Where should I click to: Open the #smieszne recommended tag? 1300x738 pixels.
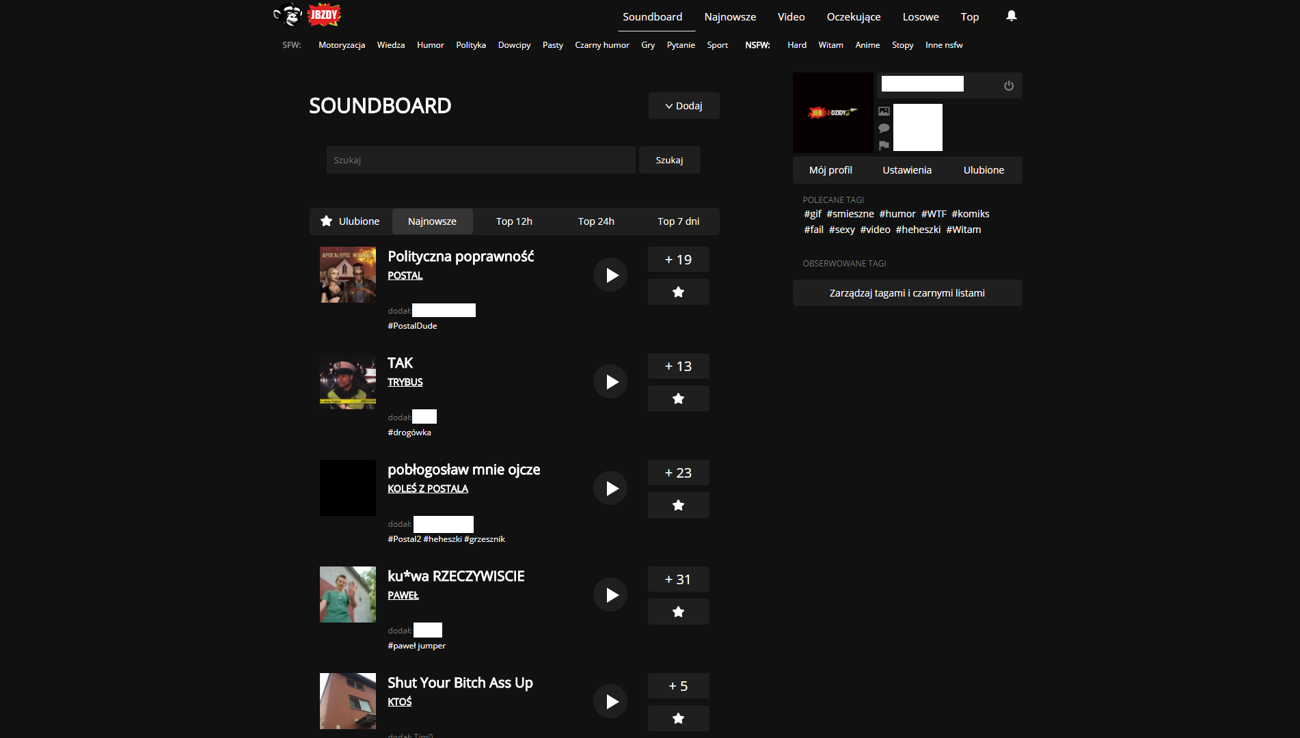click(x=850, y=214)
